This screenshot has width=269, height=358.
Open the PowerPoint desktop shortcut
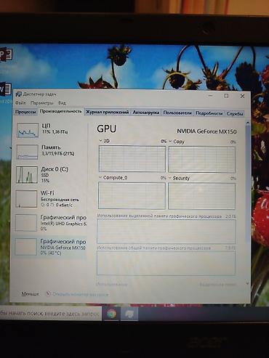[6, 54]
